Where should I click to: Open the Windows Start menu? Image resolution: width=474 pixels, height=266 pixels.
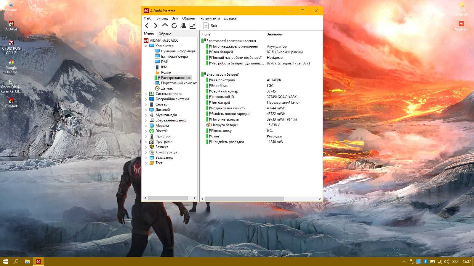pyautogui.click(x=5, y=262)
